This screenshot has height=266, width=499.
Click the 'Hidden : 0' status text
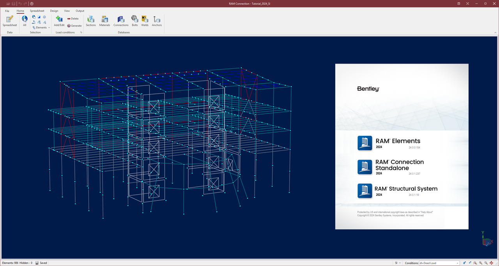pos(26,263)
